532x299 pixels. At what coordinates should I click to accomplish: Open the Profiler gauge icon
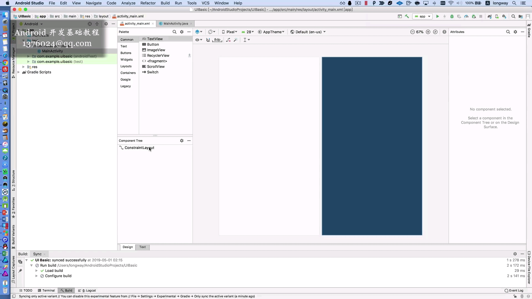[x=466, y=17]
